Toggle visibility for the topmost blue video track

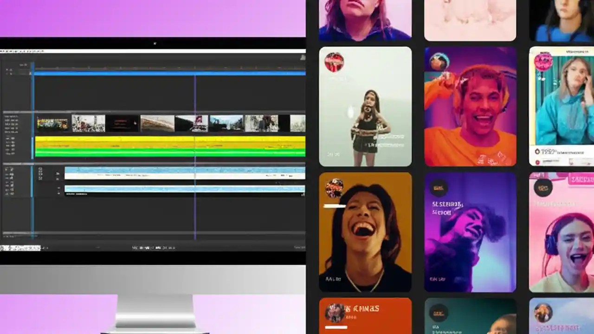pyautogui.click(x=6, y=69)
